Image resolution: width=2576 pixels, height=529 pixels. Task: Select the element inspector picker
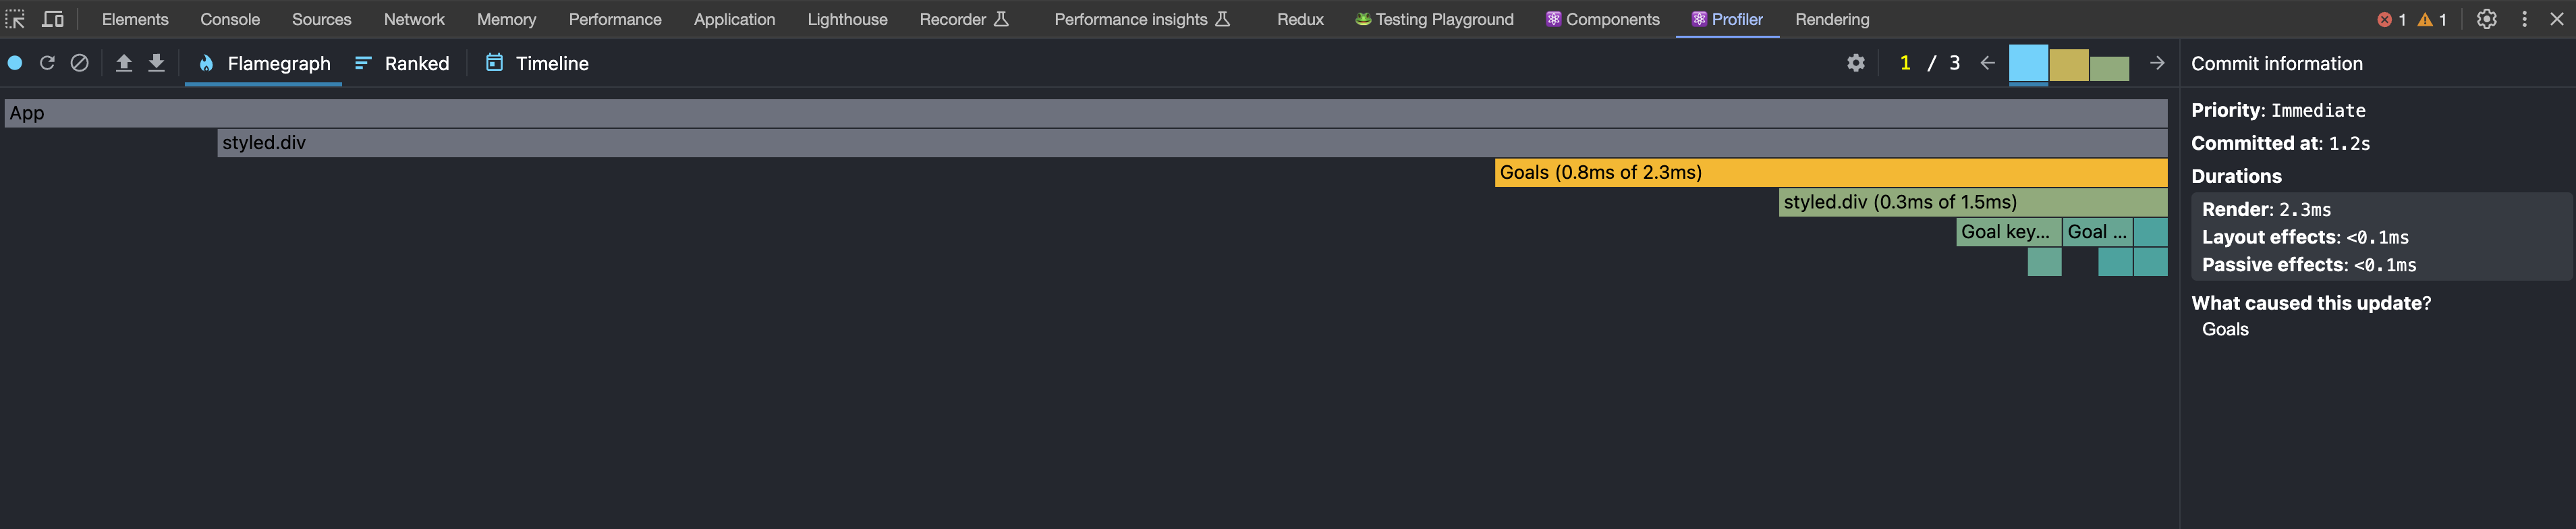(x=15, y=19)
